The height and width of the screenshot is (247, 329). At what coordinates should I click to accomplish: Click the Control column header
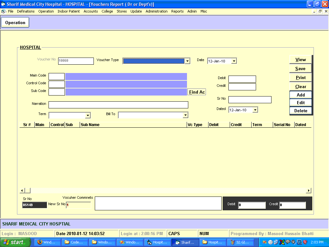(x=57, y=125)
